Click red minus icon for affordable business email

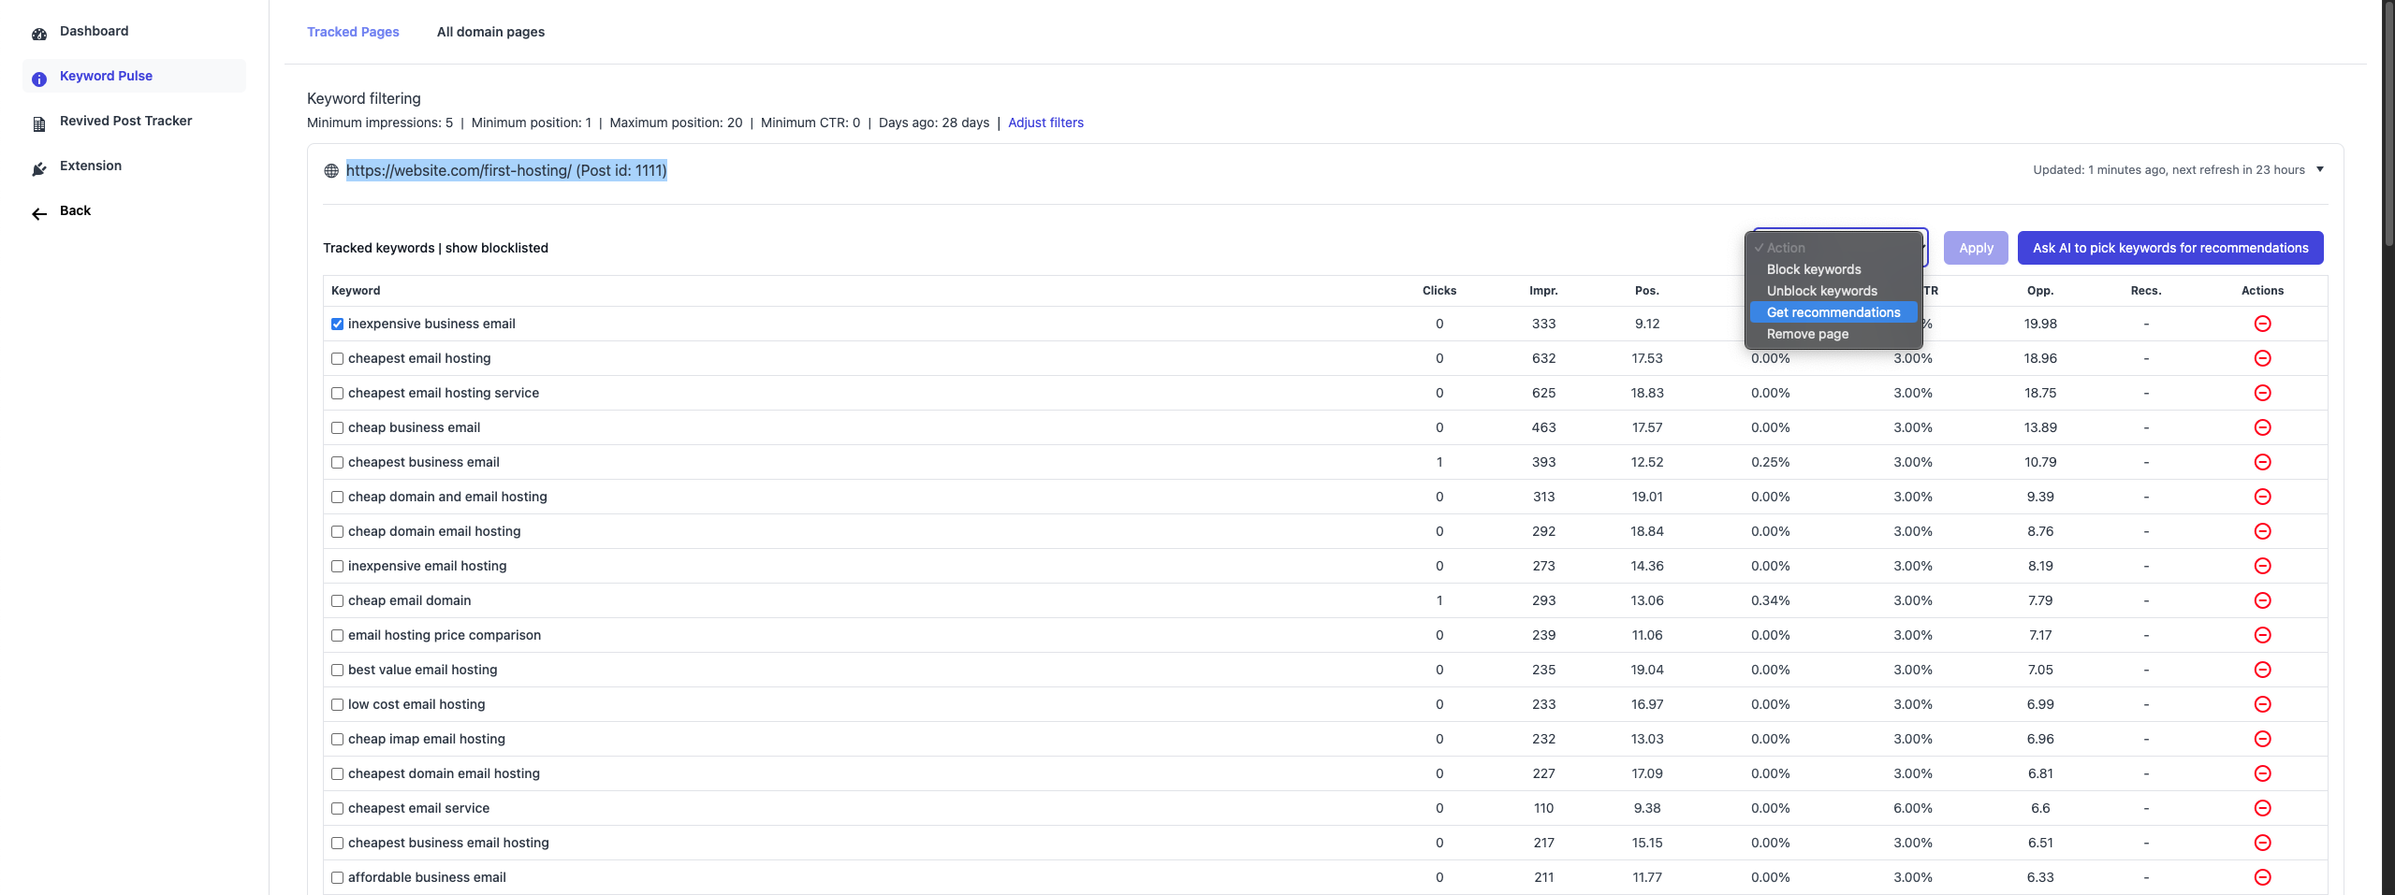pyautogui.click(x=2263, y=877)
